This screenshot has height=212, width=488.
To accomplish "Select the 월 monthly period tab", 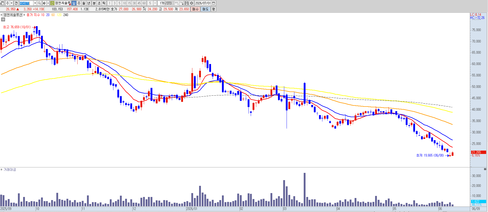I will (x=84, y=3).
